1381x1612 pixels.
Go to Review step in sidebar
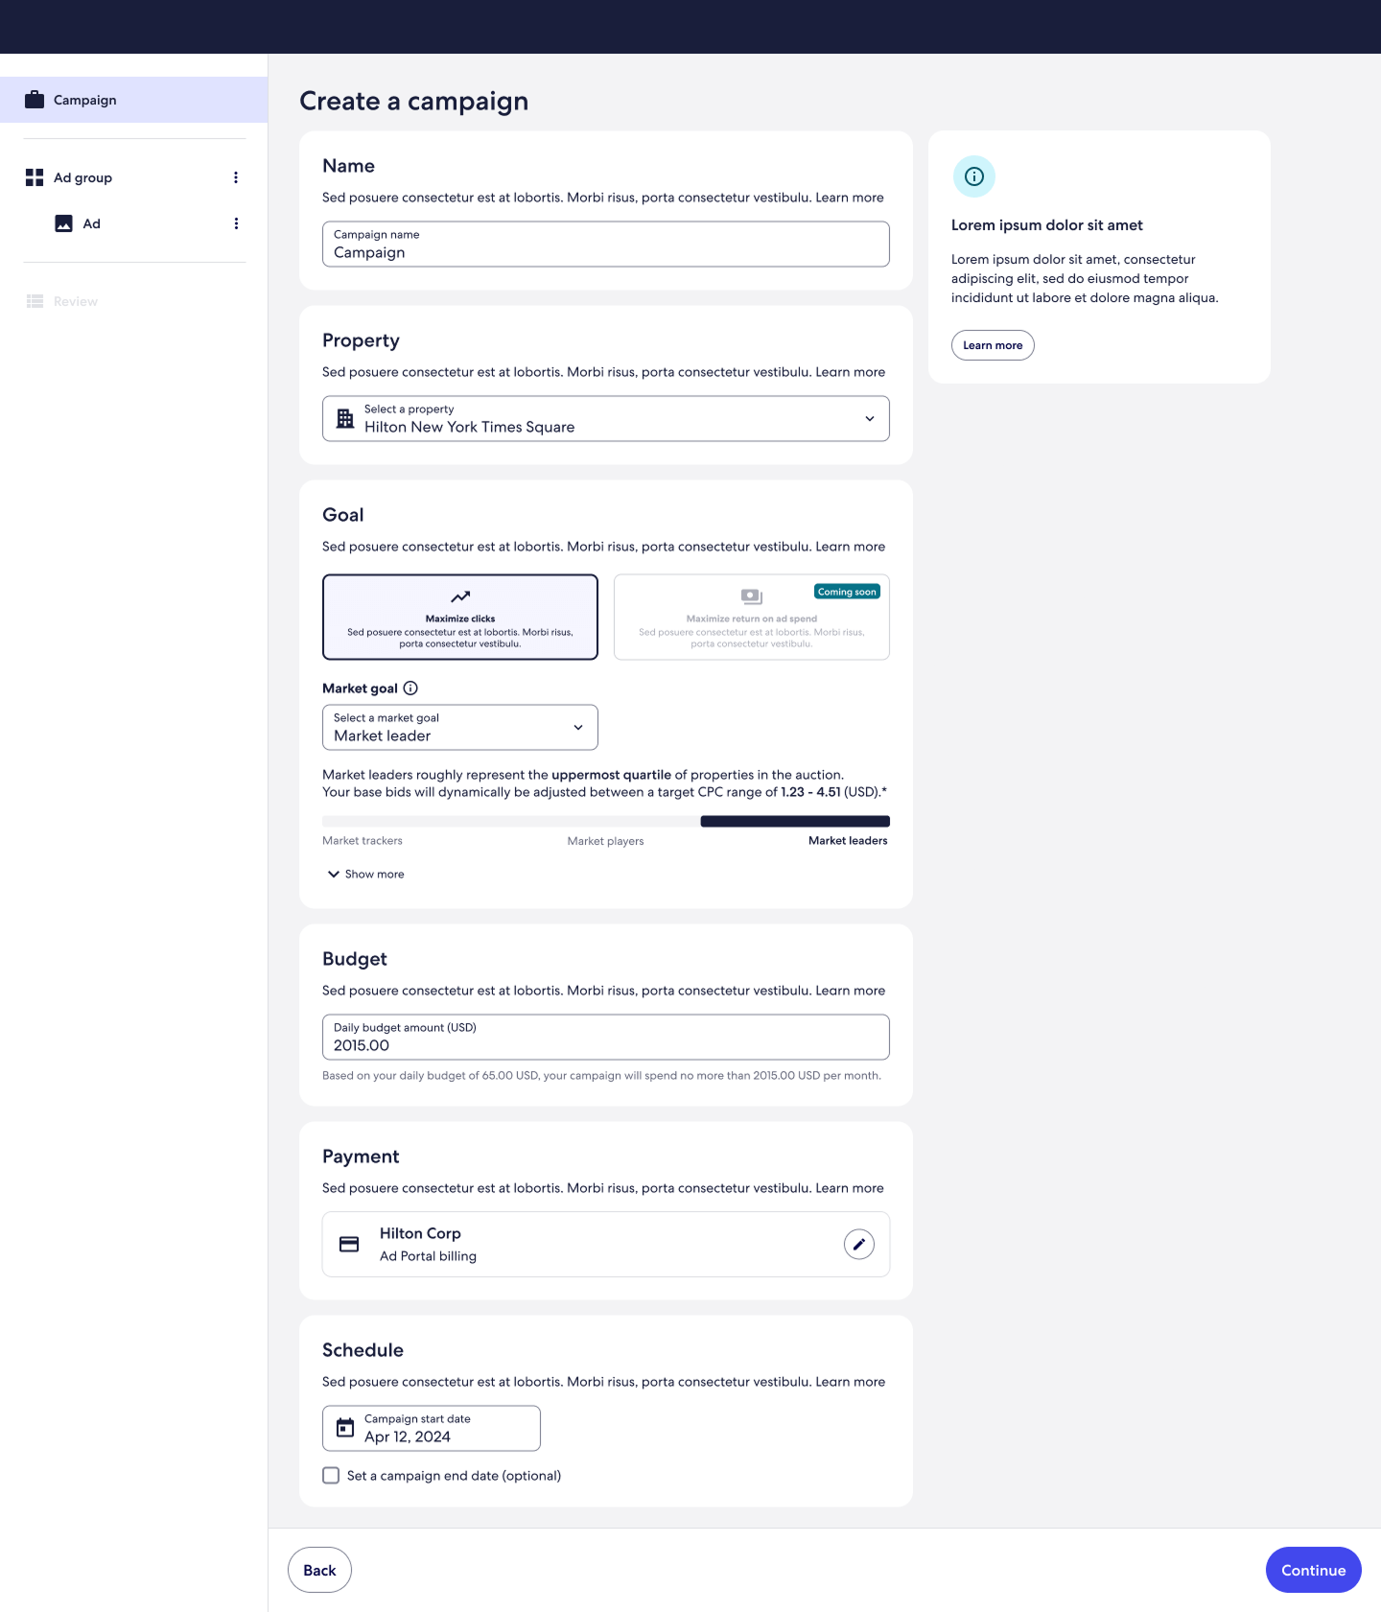click(x=75, y=301)
